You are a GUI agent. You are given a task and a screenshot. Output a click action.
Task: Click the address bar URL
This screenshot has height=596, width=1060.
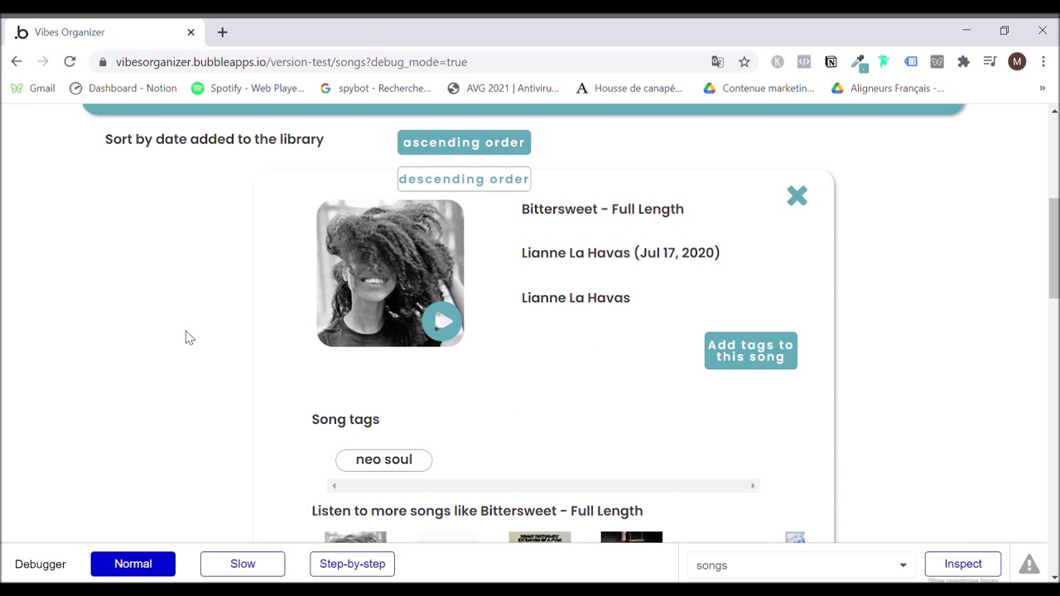[291, 62]
